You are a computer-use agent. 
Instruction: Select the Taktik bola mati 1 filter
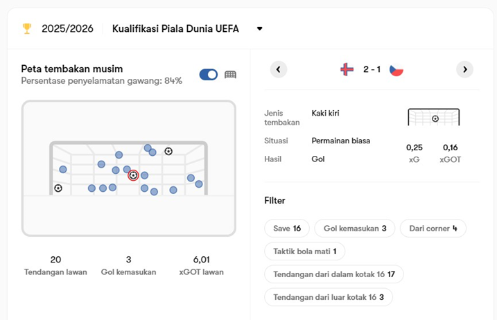coord(304,251)
